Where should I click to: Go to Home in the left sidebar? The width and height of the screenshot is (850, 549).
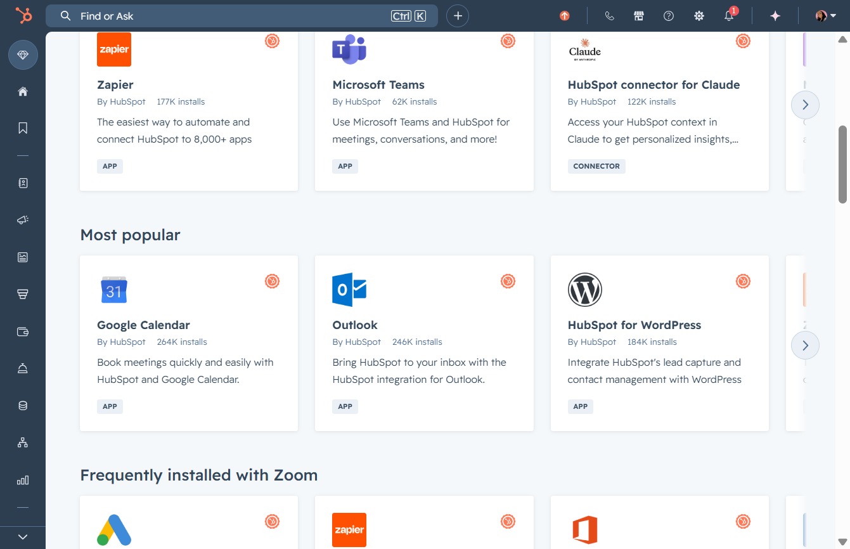23,91
